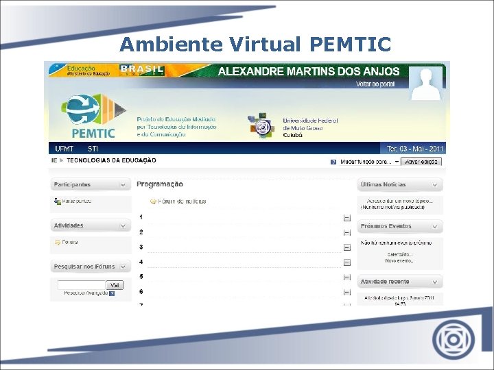Collapse the Pesquisar nos Fóruns block
The height and width of the screenshot is (370, 494).
123,267
